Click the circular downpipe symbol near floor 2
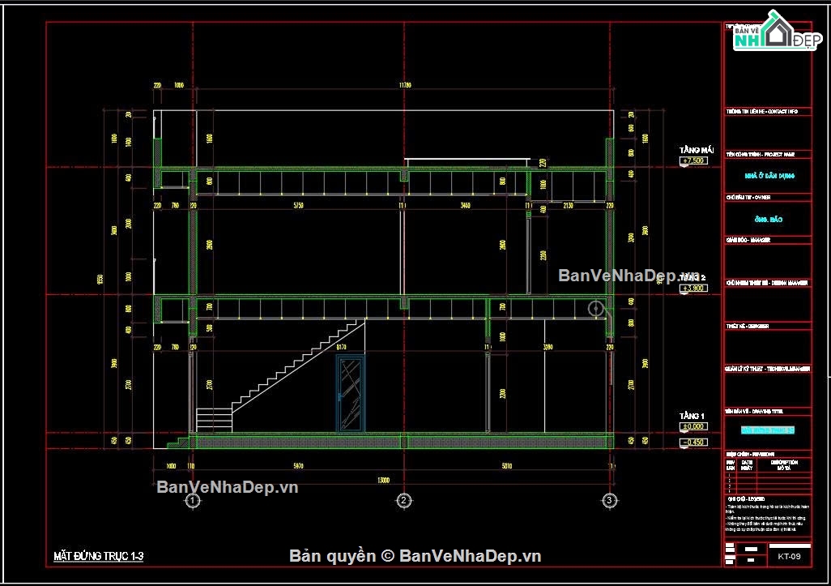Viewport: 831px width, 586px height. 595,308
